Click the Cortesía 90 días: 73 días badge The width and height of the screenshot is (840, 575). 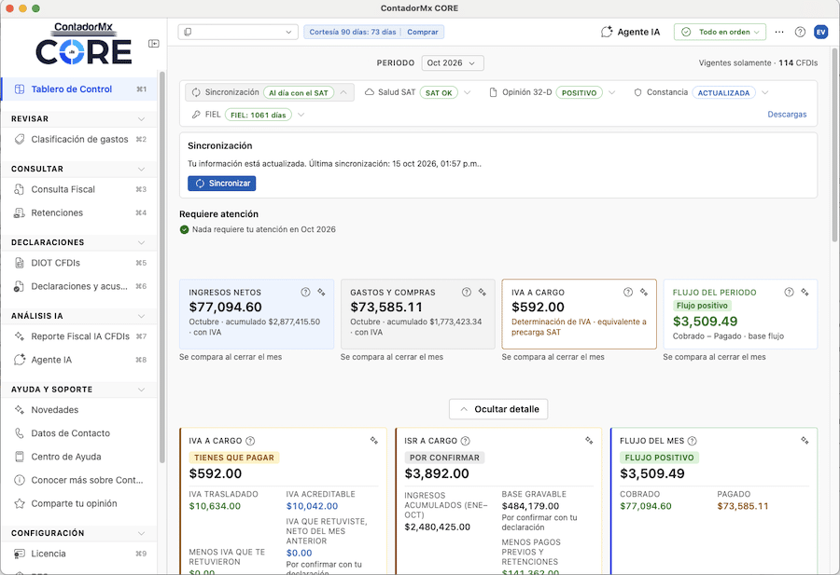click(353, 32)
